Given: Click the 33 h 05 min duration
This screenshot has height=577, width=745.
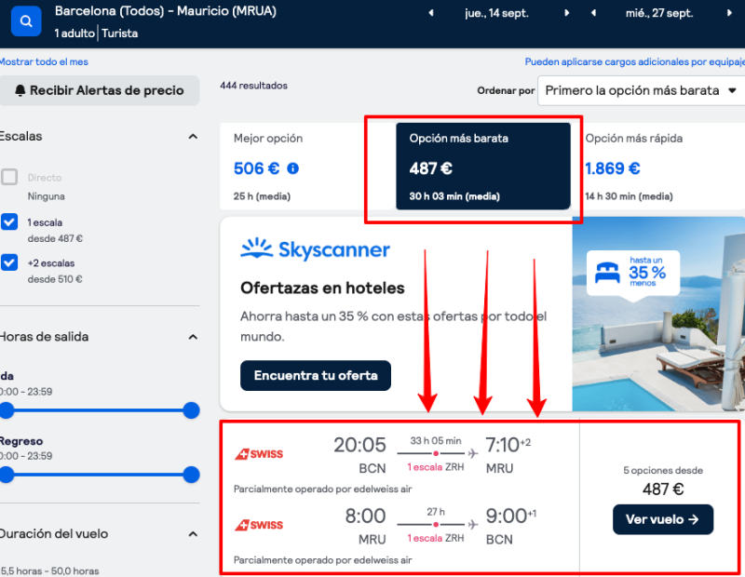Looking at the screenshot, I should click(436, 441).
